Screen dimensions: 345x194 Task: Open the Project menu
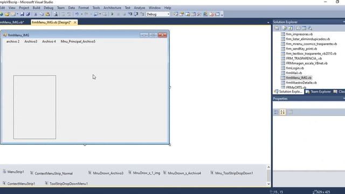(x=24, y=8)
